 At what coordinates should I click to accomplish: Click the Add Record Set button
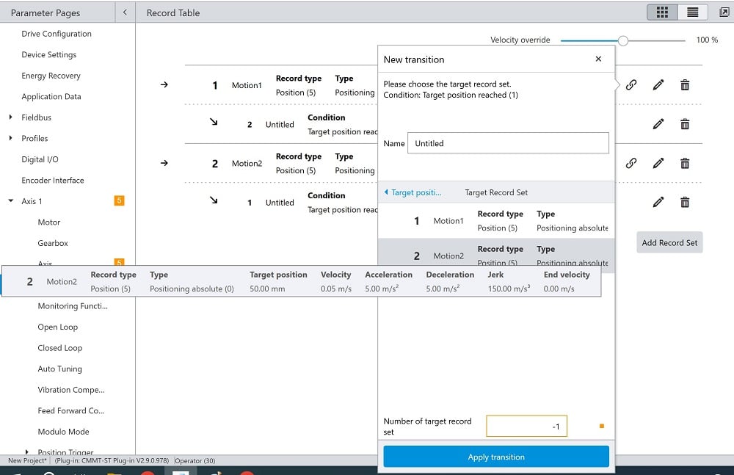point(669,242)
